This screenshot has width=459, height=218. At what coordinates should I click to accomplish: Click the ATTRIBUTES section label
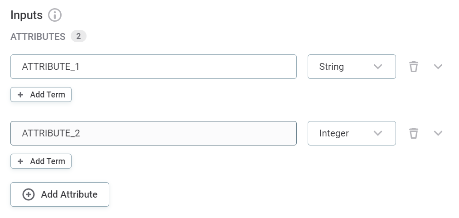tap(38, 37)
